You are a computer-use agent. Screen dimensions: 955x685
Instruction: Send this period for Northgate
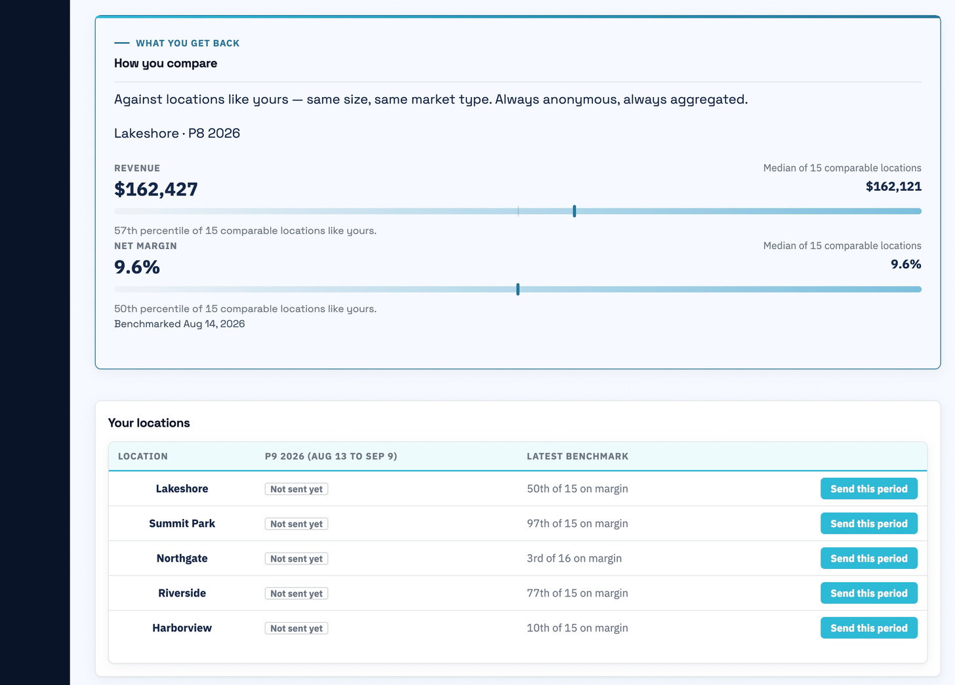click(x=869, y=558)
